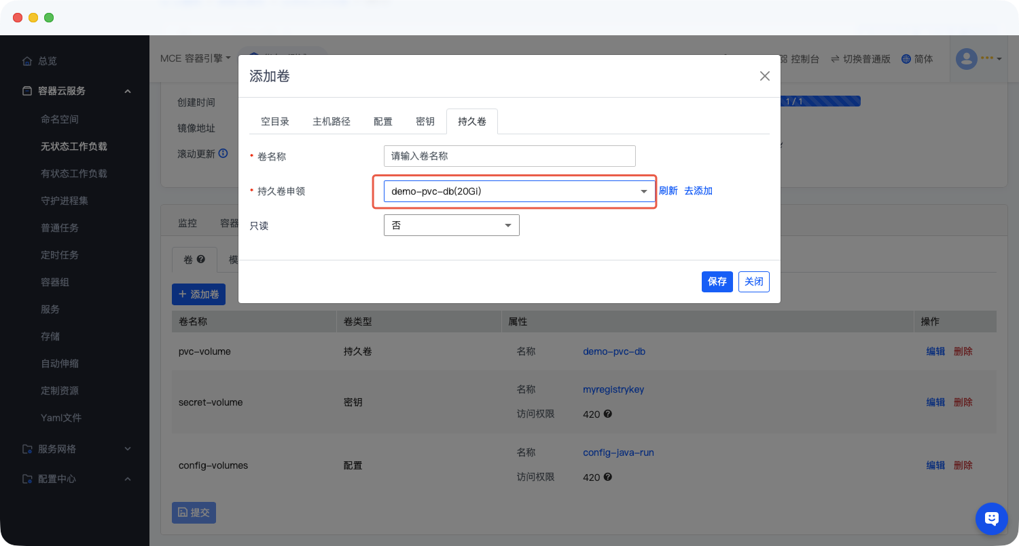Click the 刷新 link
Viewport: 1019px width, 546px height.
point(668,191)
